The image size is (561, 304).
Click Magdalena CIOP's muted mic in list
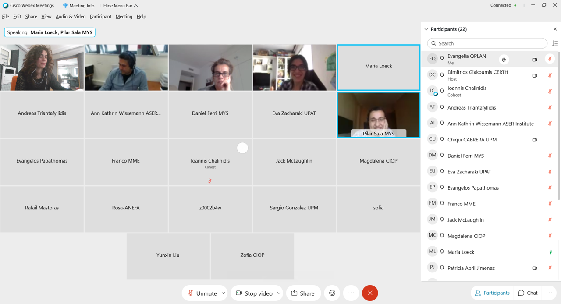[x=550, y=236]
